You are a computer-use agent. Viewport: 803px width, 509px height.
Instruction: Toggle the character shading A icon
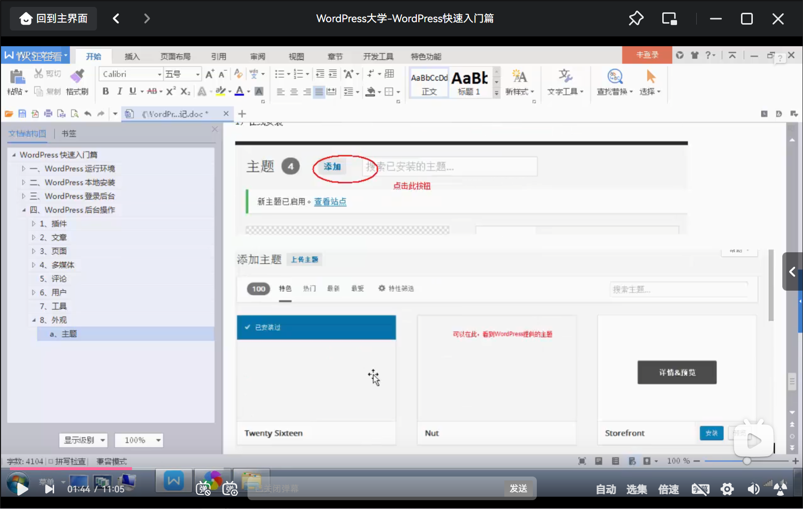click(259, 91)
